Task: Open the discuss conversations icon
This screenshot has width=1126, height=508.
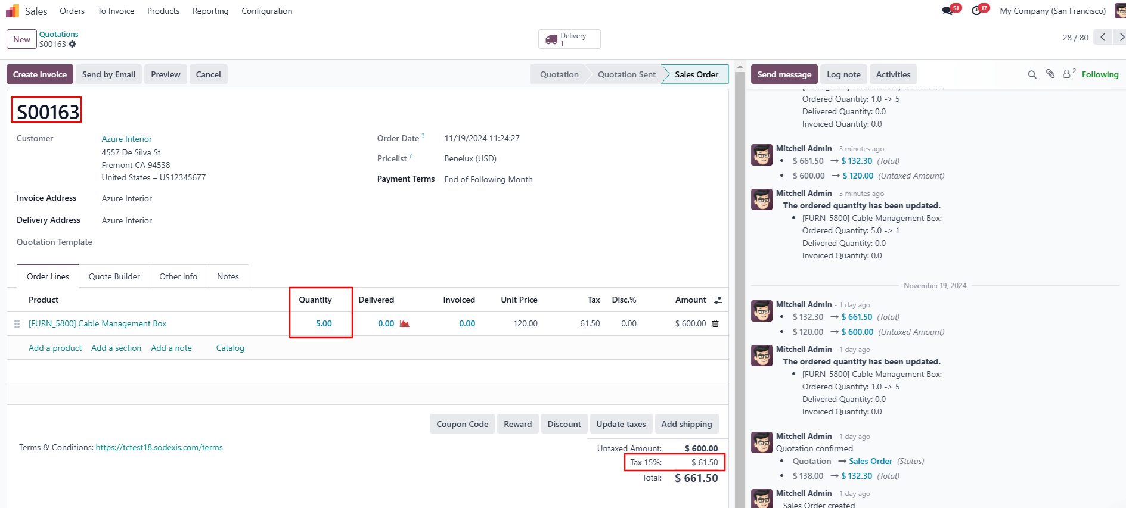Action: [947, 11]
